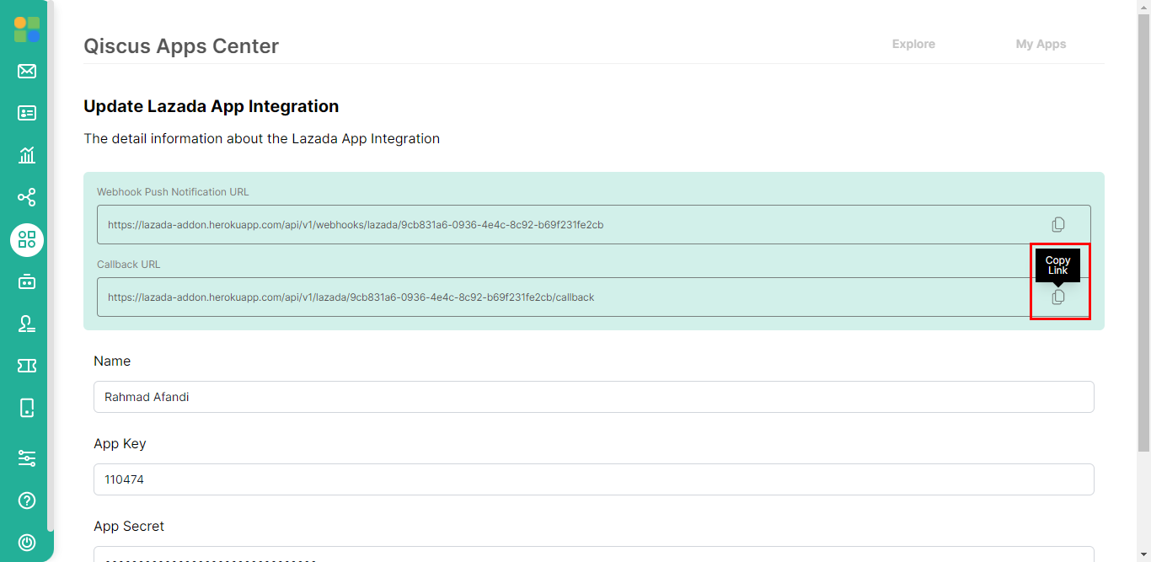Open the help question mark icon
Viewport: 1151px width, 562px height.
pyautogui.click(x=27, y=500)
